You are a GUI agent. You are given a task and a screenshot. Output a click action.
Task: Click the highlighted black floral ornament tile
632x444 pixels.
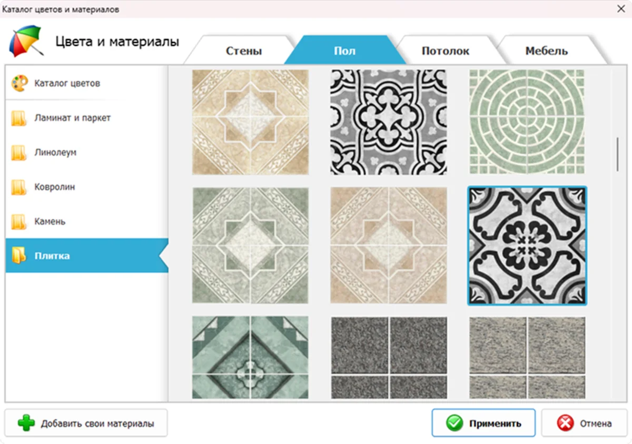pos(527,245)
